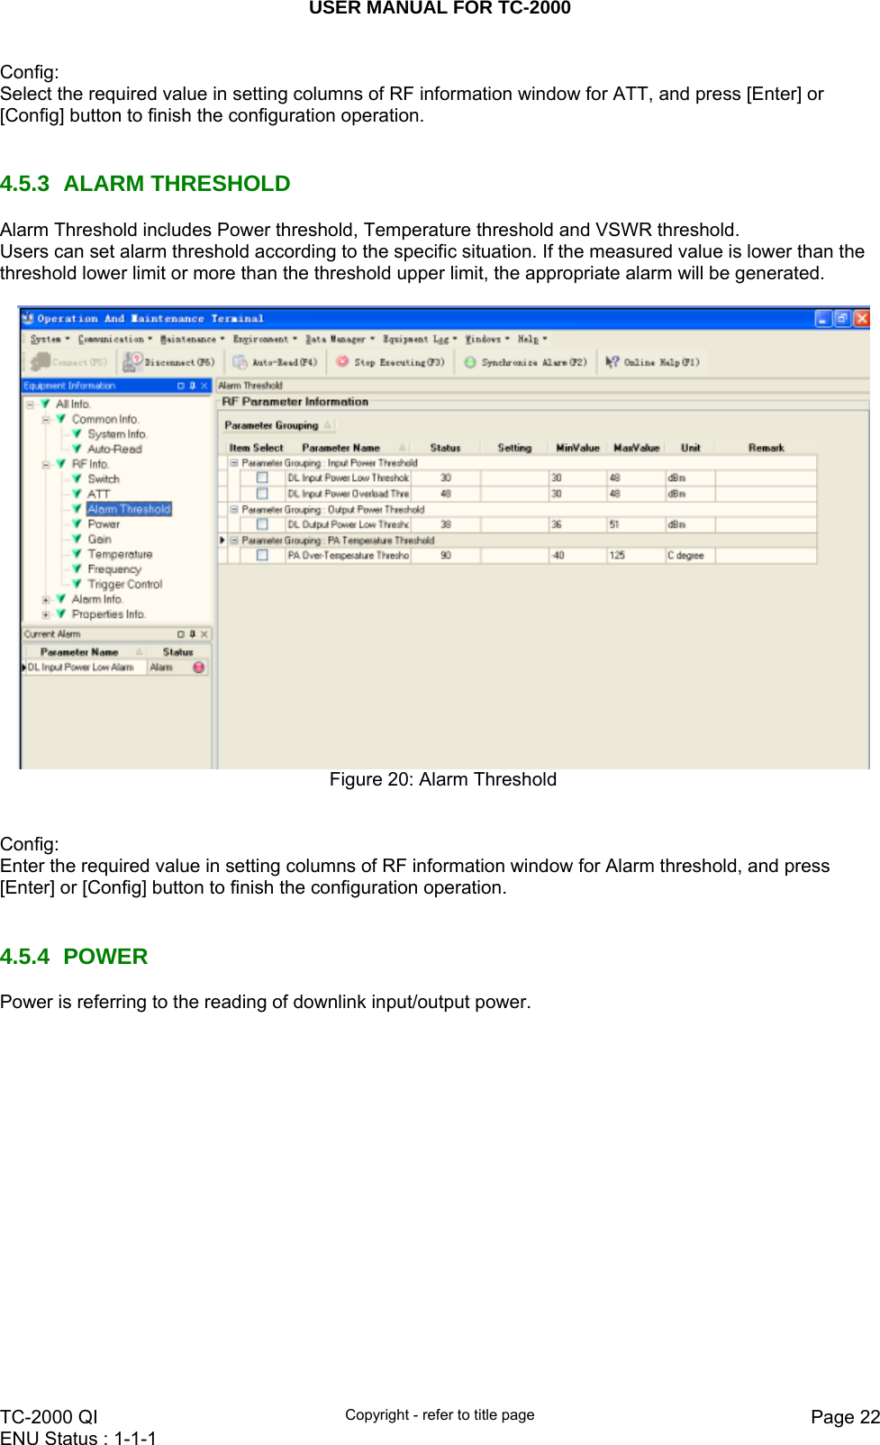Click the Status column header in RF table

(x=445, y=448)
